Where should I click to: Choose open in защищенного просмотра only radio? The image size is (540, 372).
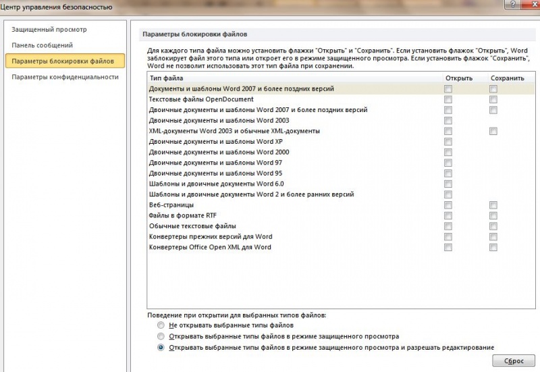(161, 336)
